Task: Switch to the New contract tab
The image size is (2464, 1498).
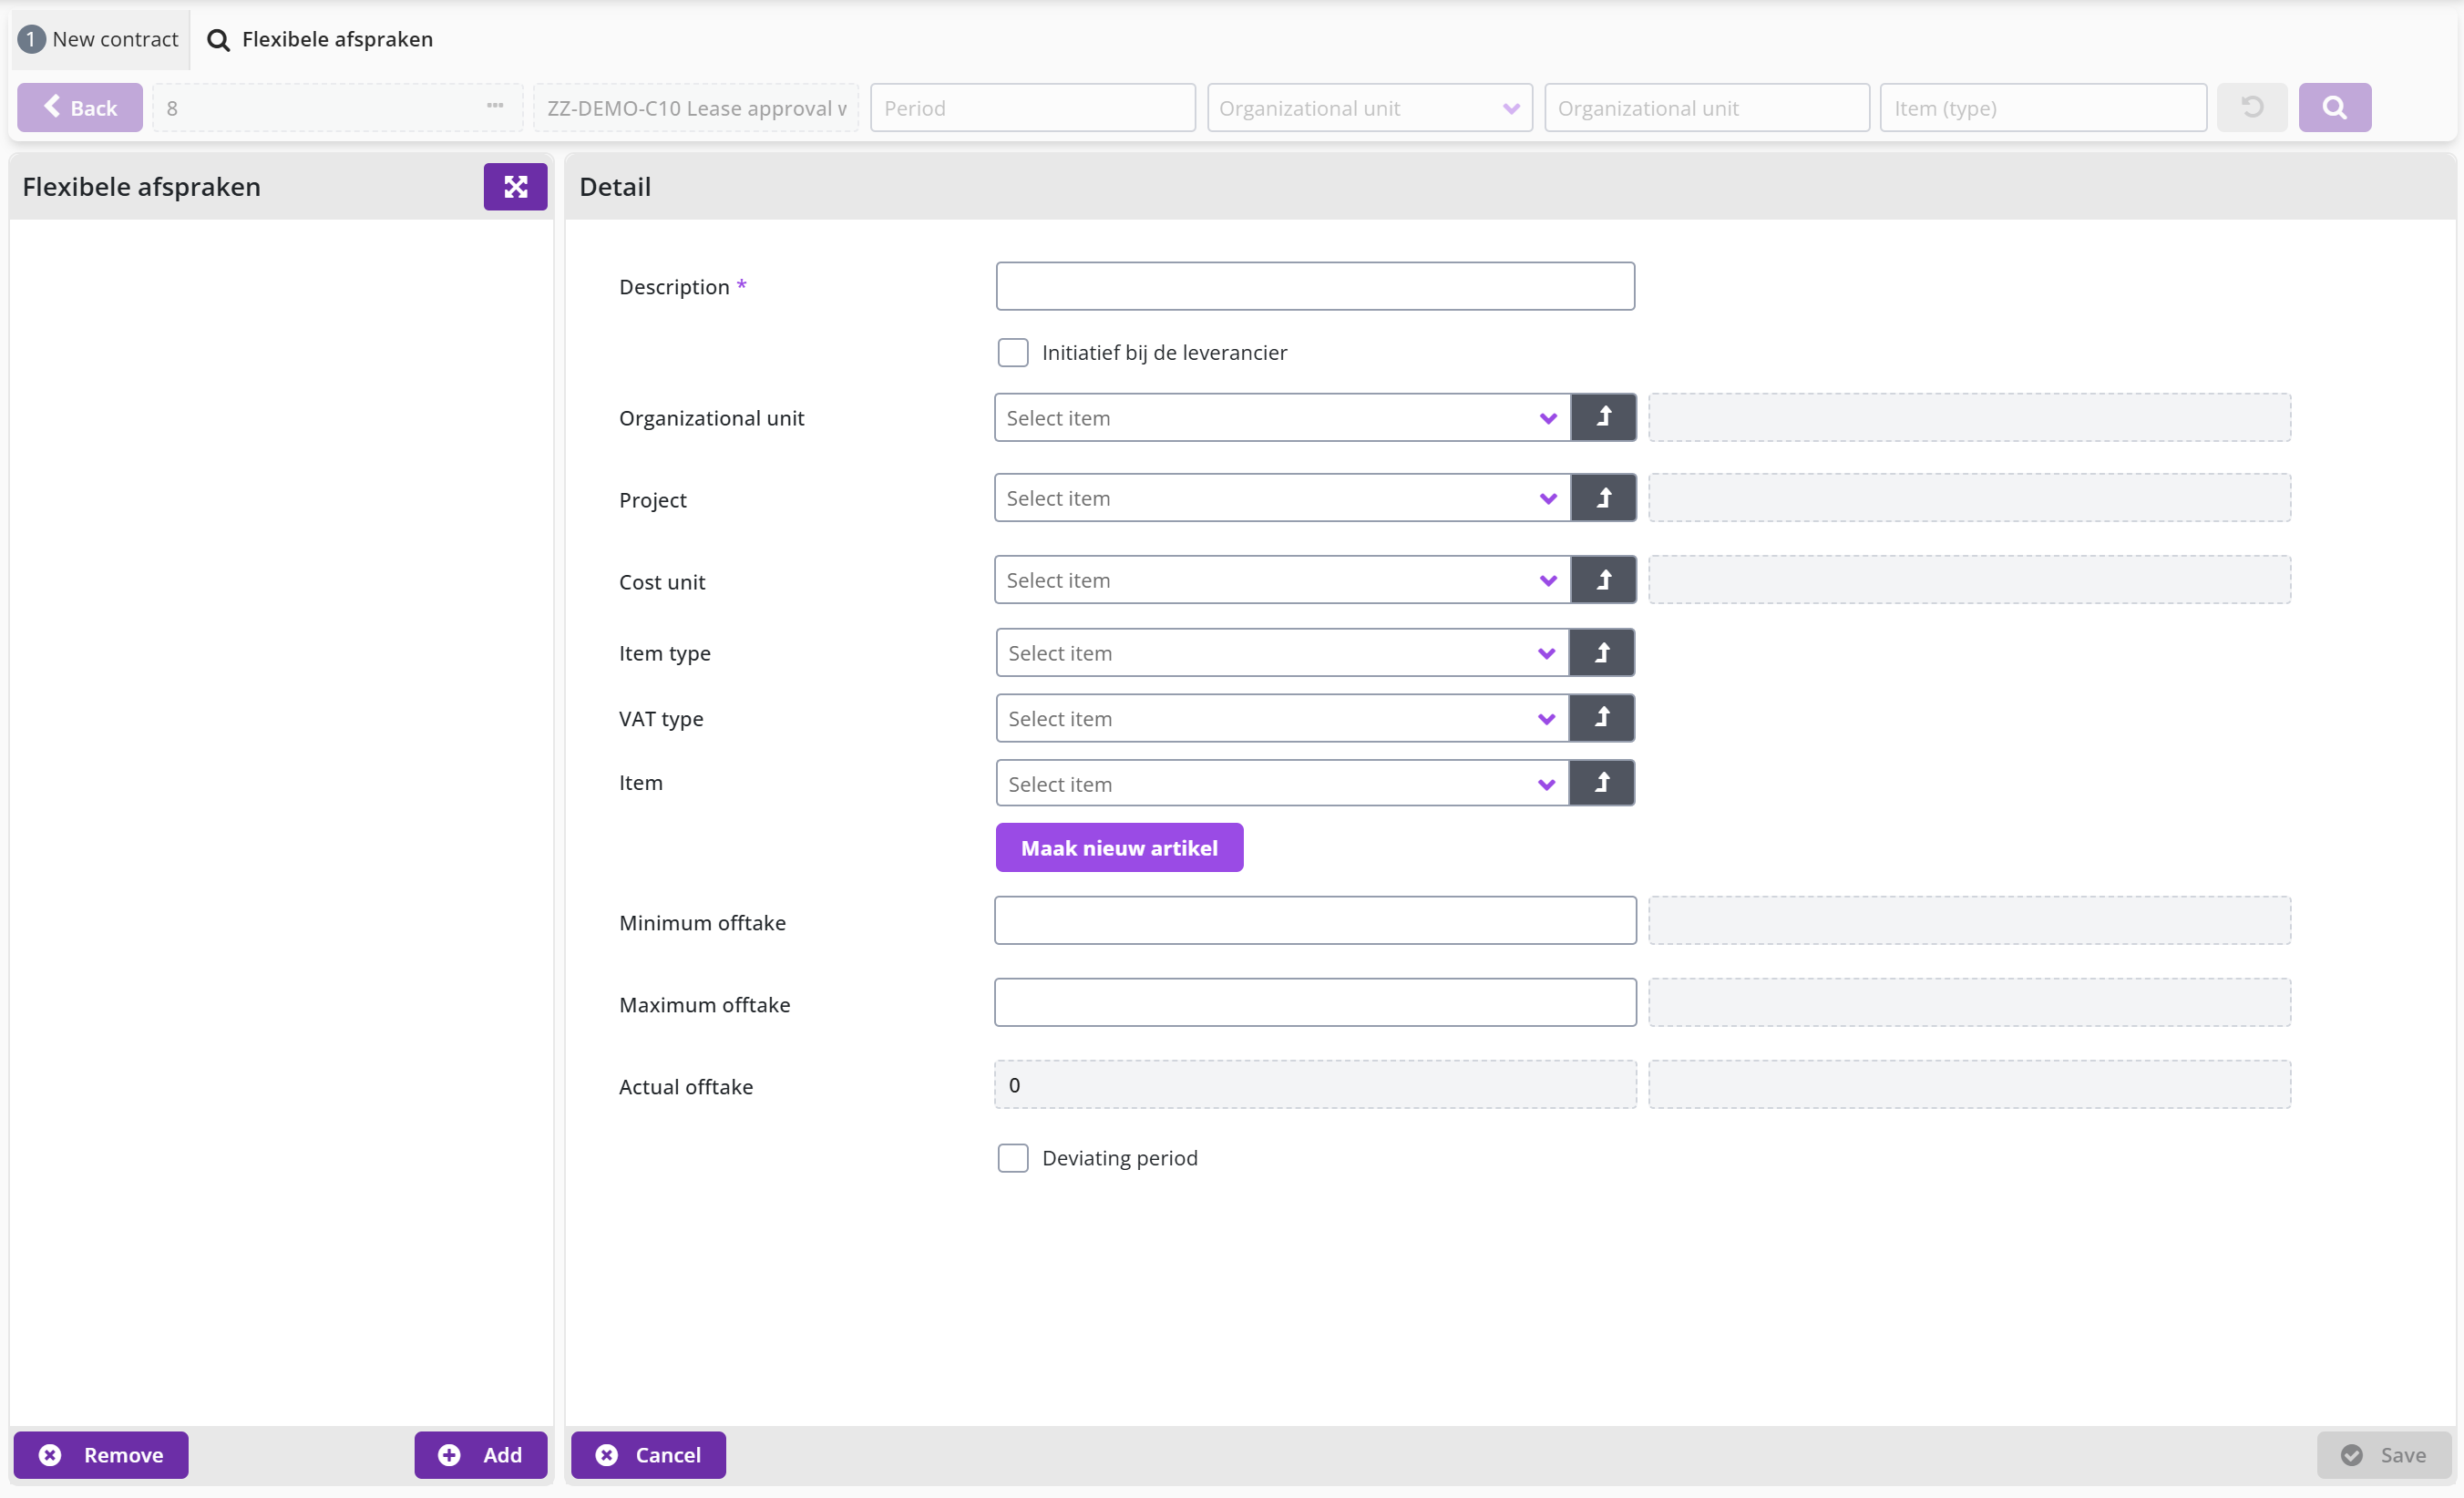Action: [99, 39]
